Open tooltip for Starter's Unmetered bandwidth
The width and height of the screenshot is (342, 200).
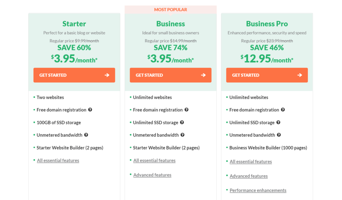86,135
